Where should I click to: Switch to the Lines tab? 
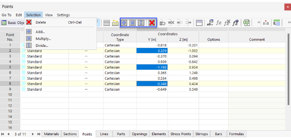coord(104,134)
